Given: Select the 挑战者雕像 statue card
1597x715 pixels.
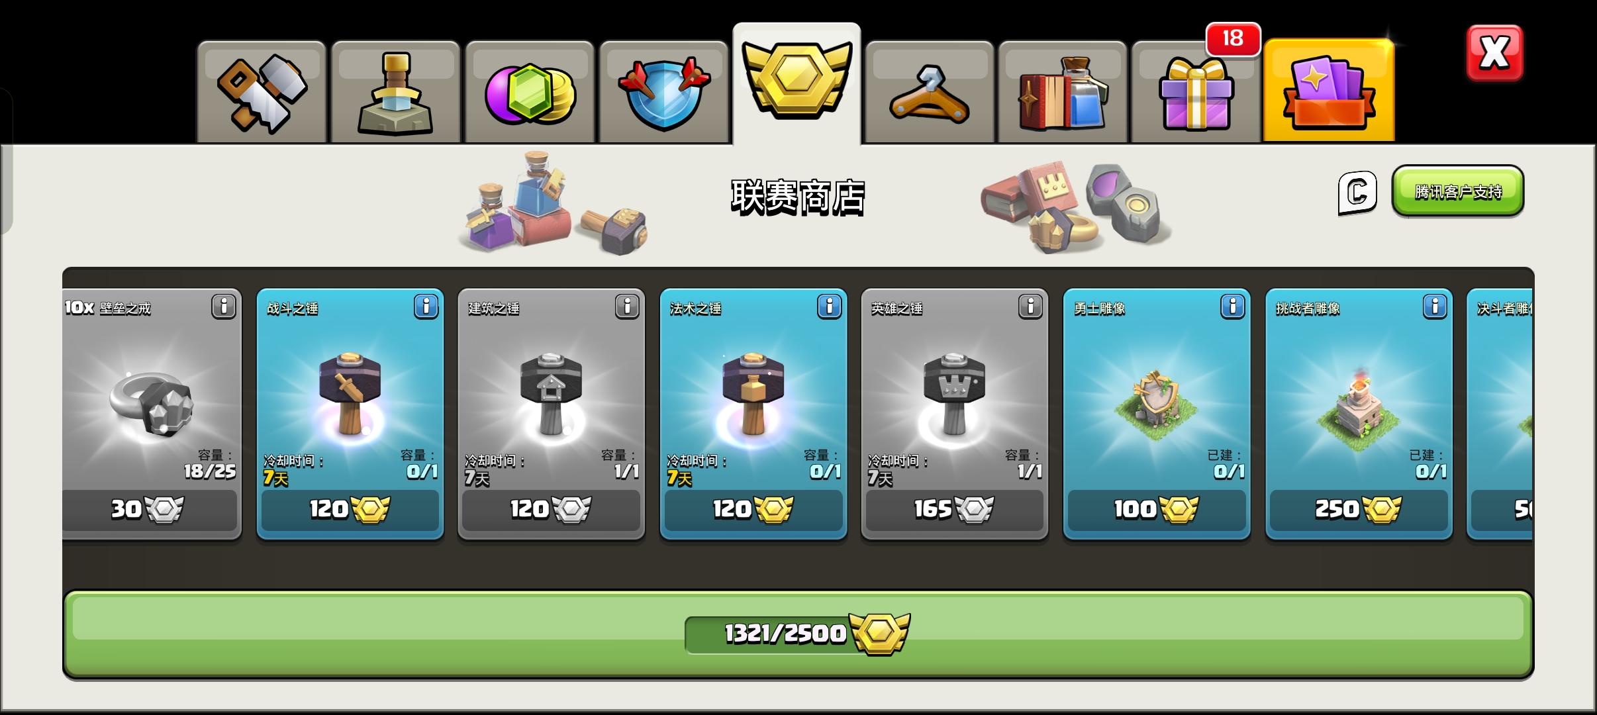Looking at the screenshot, I should (x=1359, y=414).
